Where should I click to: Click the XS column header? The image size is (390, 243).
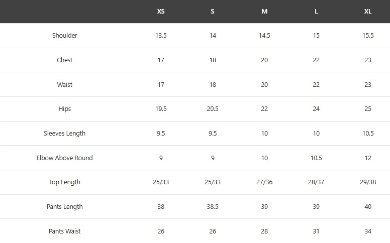tap(161, 12)
